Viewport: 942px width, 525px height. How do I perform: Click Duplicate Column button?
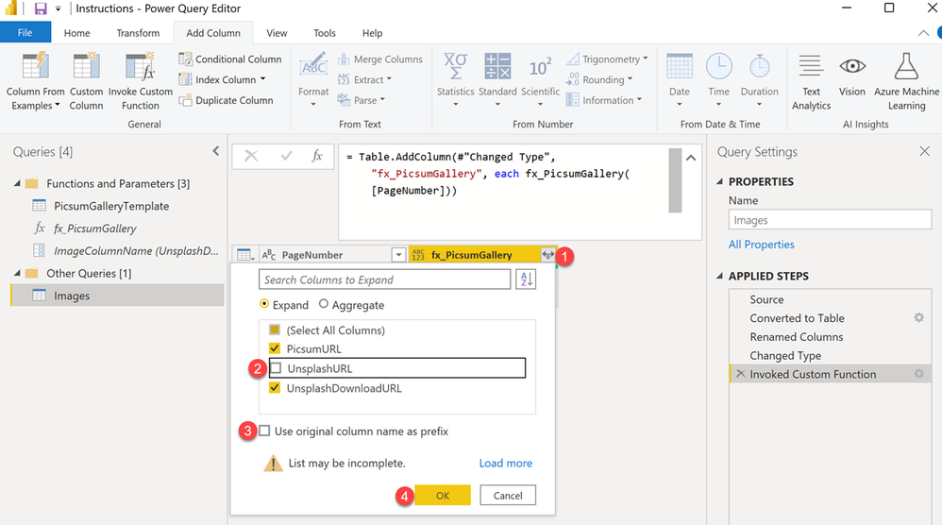tap(226, 100)
